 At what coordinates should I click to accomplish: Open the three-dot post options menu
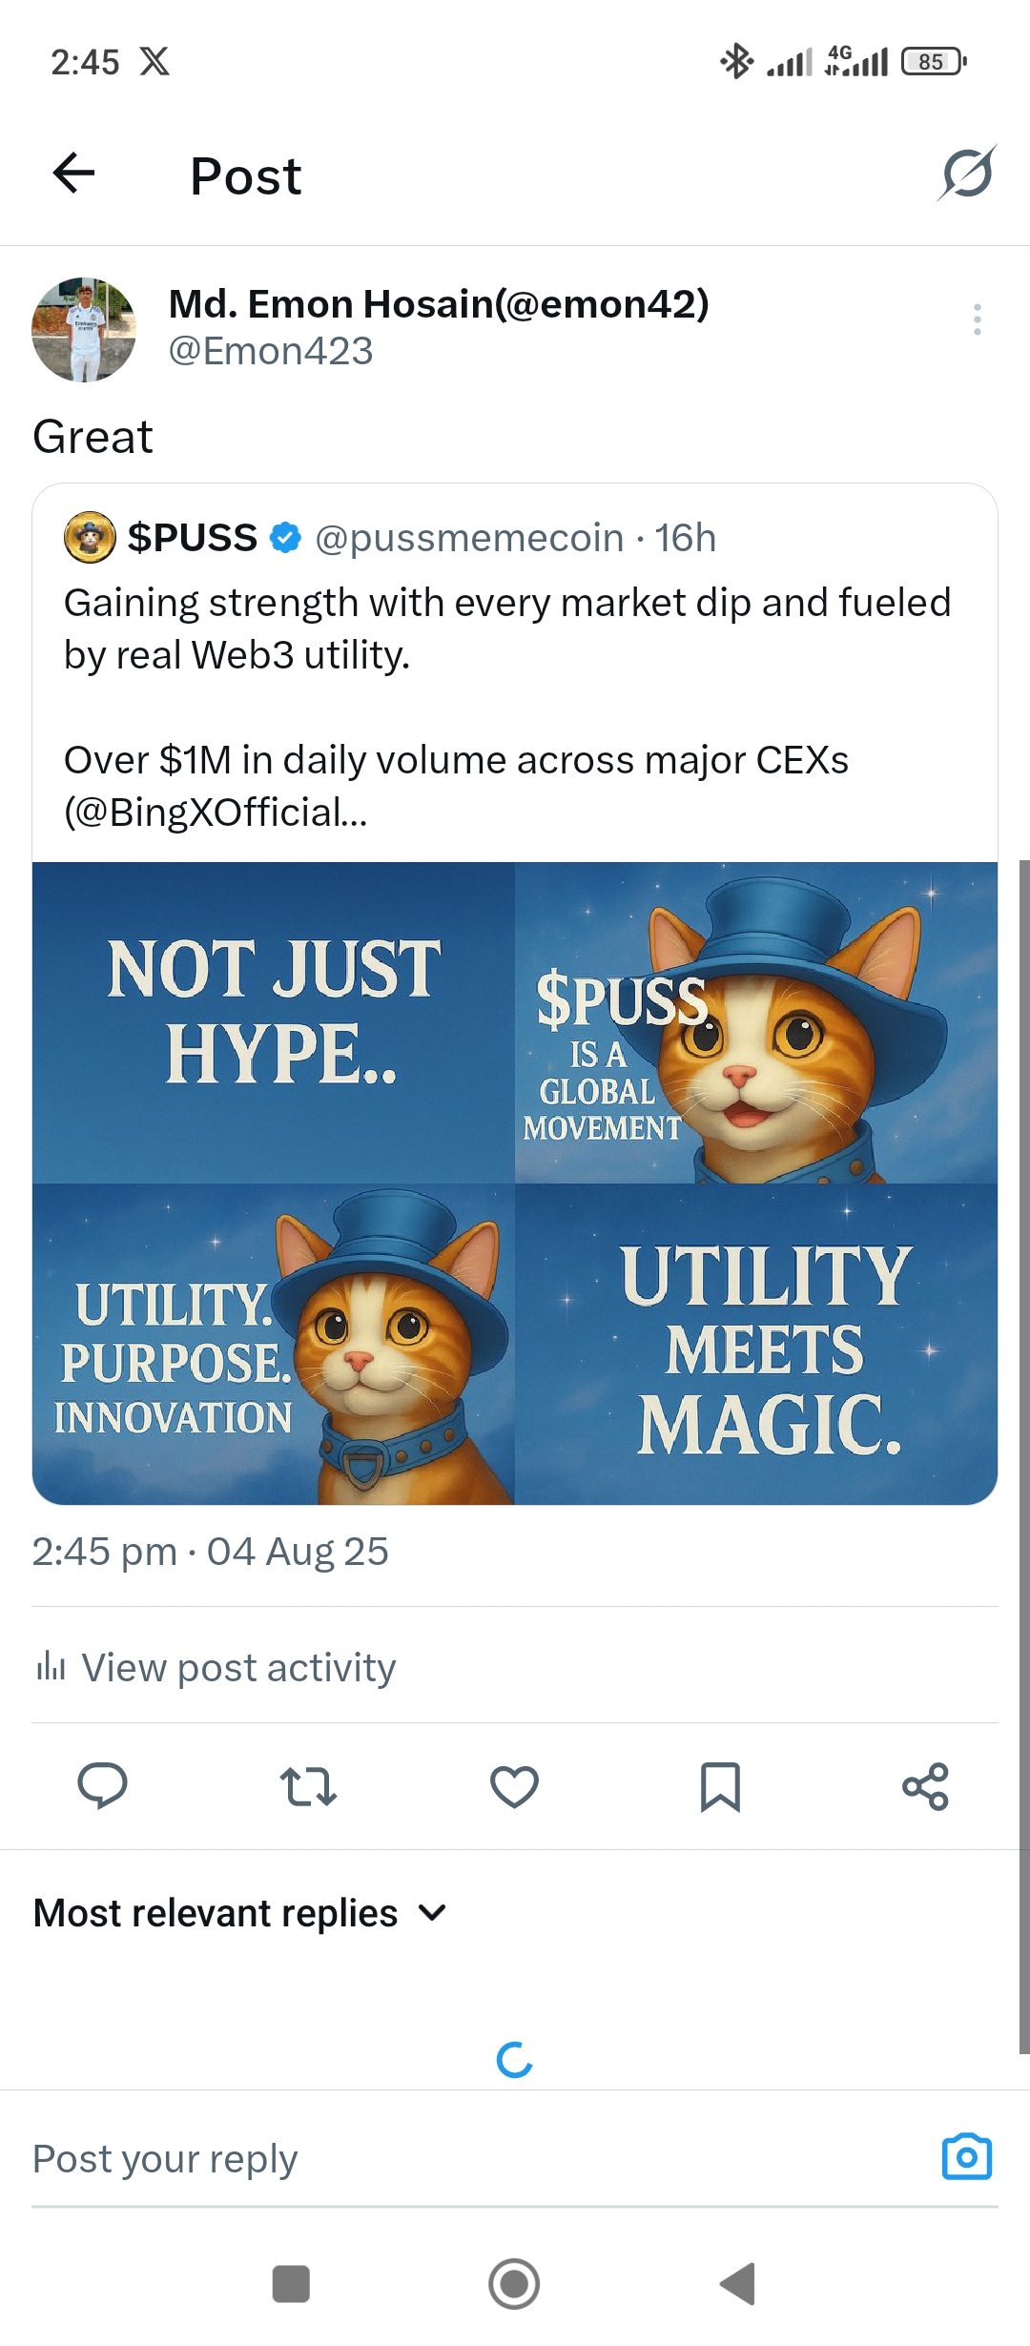point(977,319)
